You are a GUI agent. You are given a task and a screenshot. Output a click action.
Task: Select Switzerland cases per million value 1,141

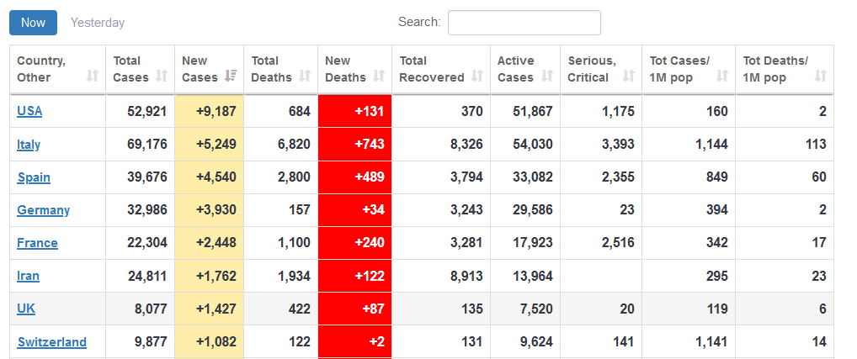711,342
